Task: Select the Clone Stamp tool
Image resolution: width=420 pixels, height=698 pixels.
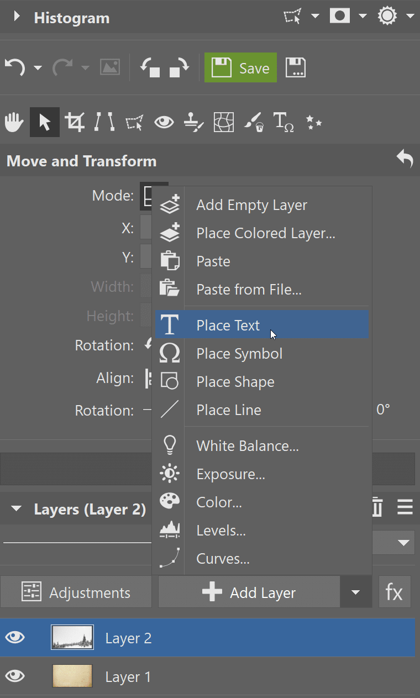Action: point(193,122)
